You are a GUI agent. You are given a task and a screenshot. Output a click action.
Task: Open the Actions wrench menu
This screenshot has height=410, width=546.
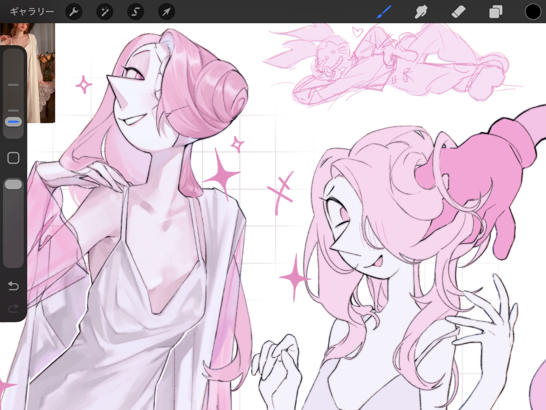pyautogui.click(x=74, y=12)
